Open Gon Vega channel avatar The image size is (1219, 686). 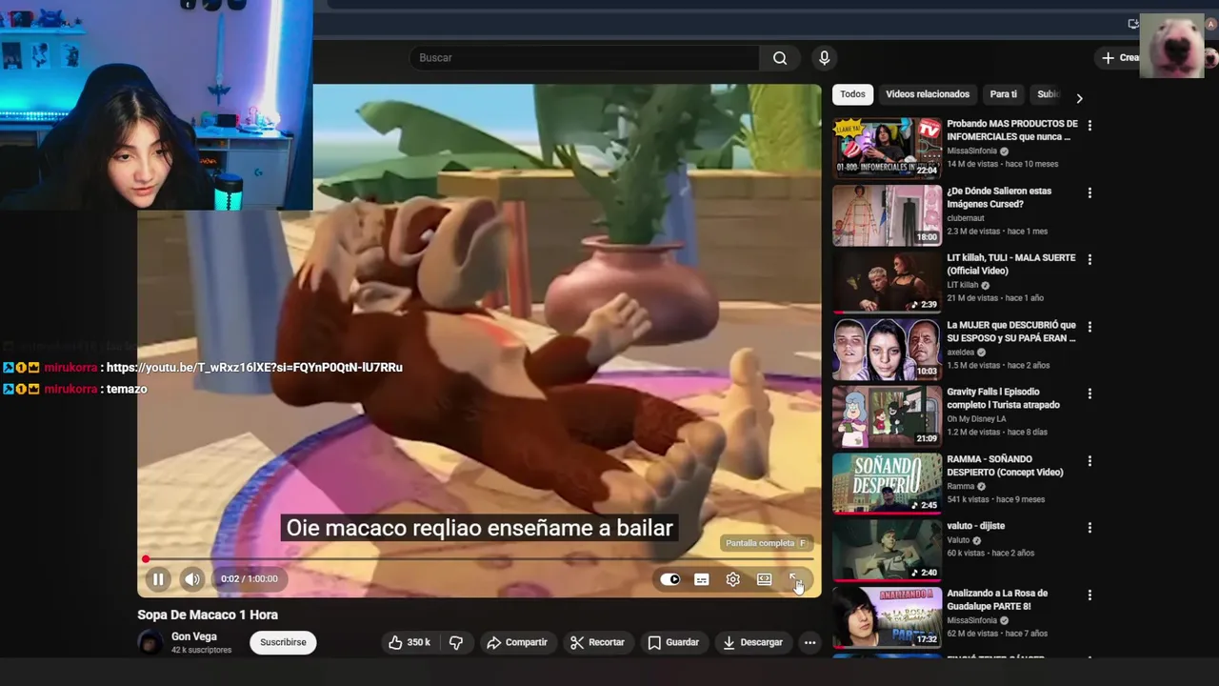150,642
